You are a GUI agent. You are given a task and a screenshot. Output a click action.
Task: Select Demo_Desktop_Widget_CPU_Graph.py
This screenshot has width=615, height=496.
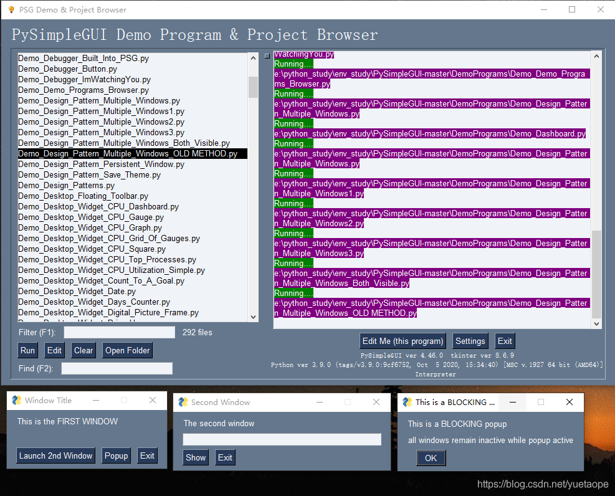(133, 227)
